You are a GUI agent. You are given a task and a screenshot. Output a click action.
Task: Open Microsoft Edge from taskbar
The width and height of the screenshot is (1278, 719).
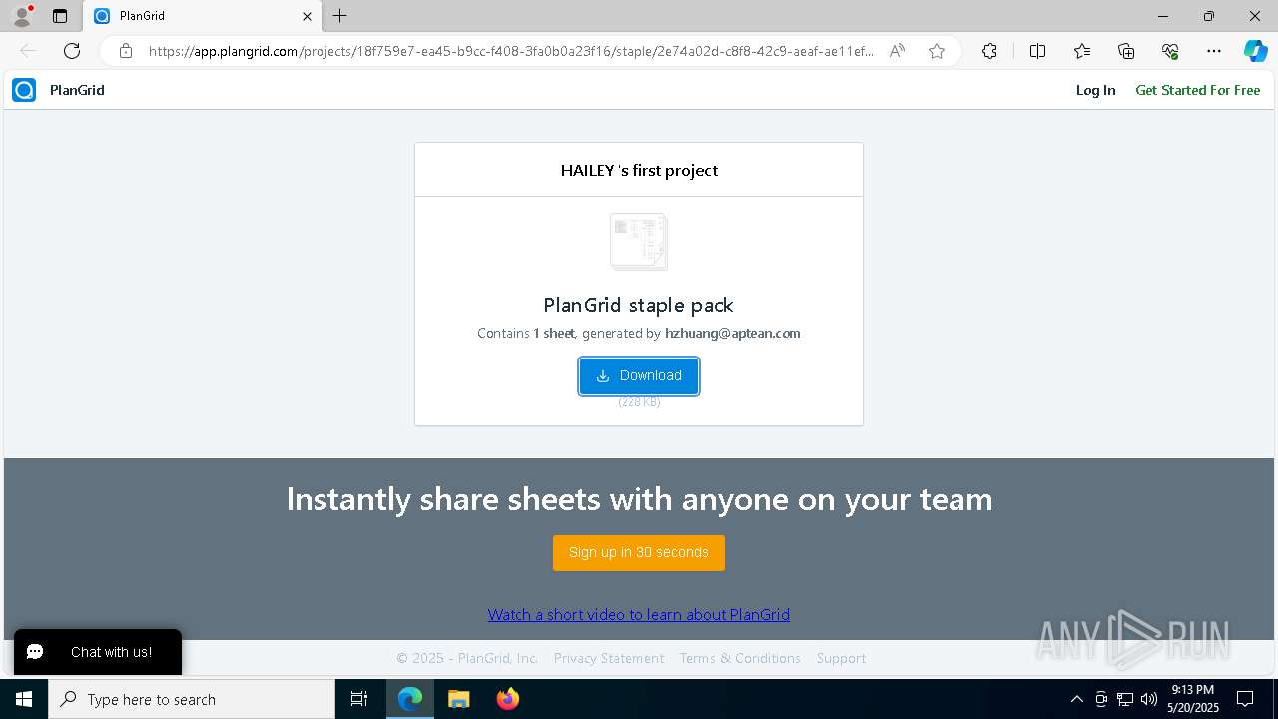[410, 699]
